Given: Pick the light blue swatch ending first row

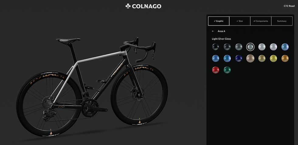Looking at the screenshot, I should [x=285, y=47].
